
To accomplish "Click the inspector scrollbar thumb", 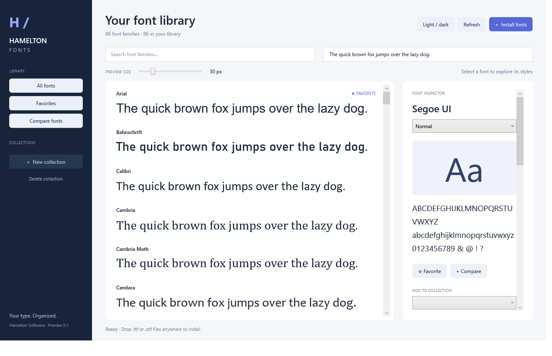I will coord(520,132).
